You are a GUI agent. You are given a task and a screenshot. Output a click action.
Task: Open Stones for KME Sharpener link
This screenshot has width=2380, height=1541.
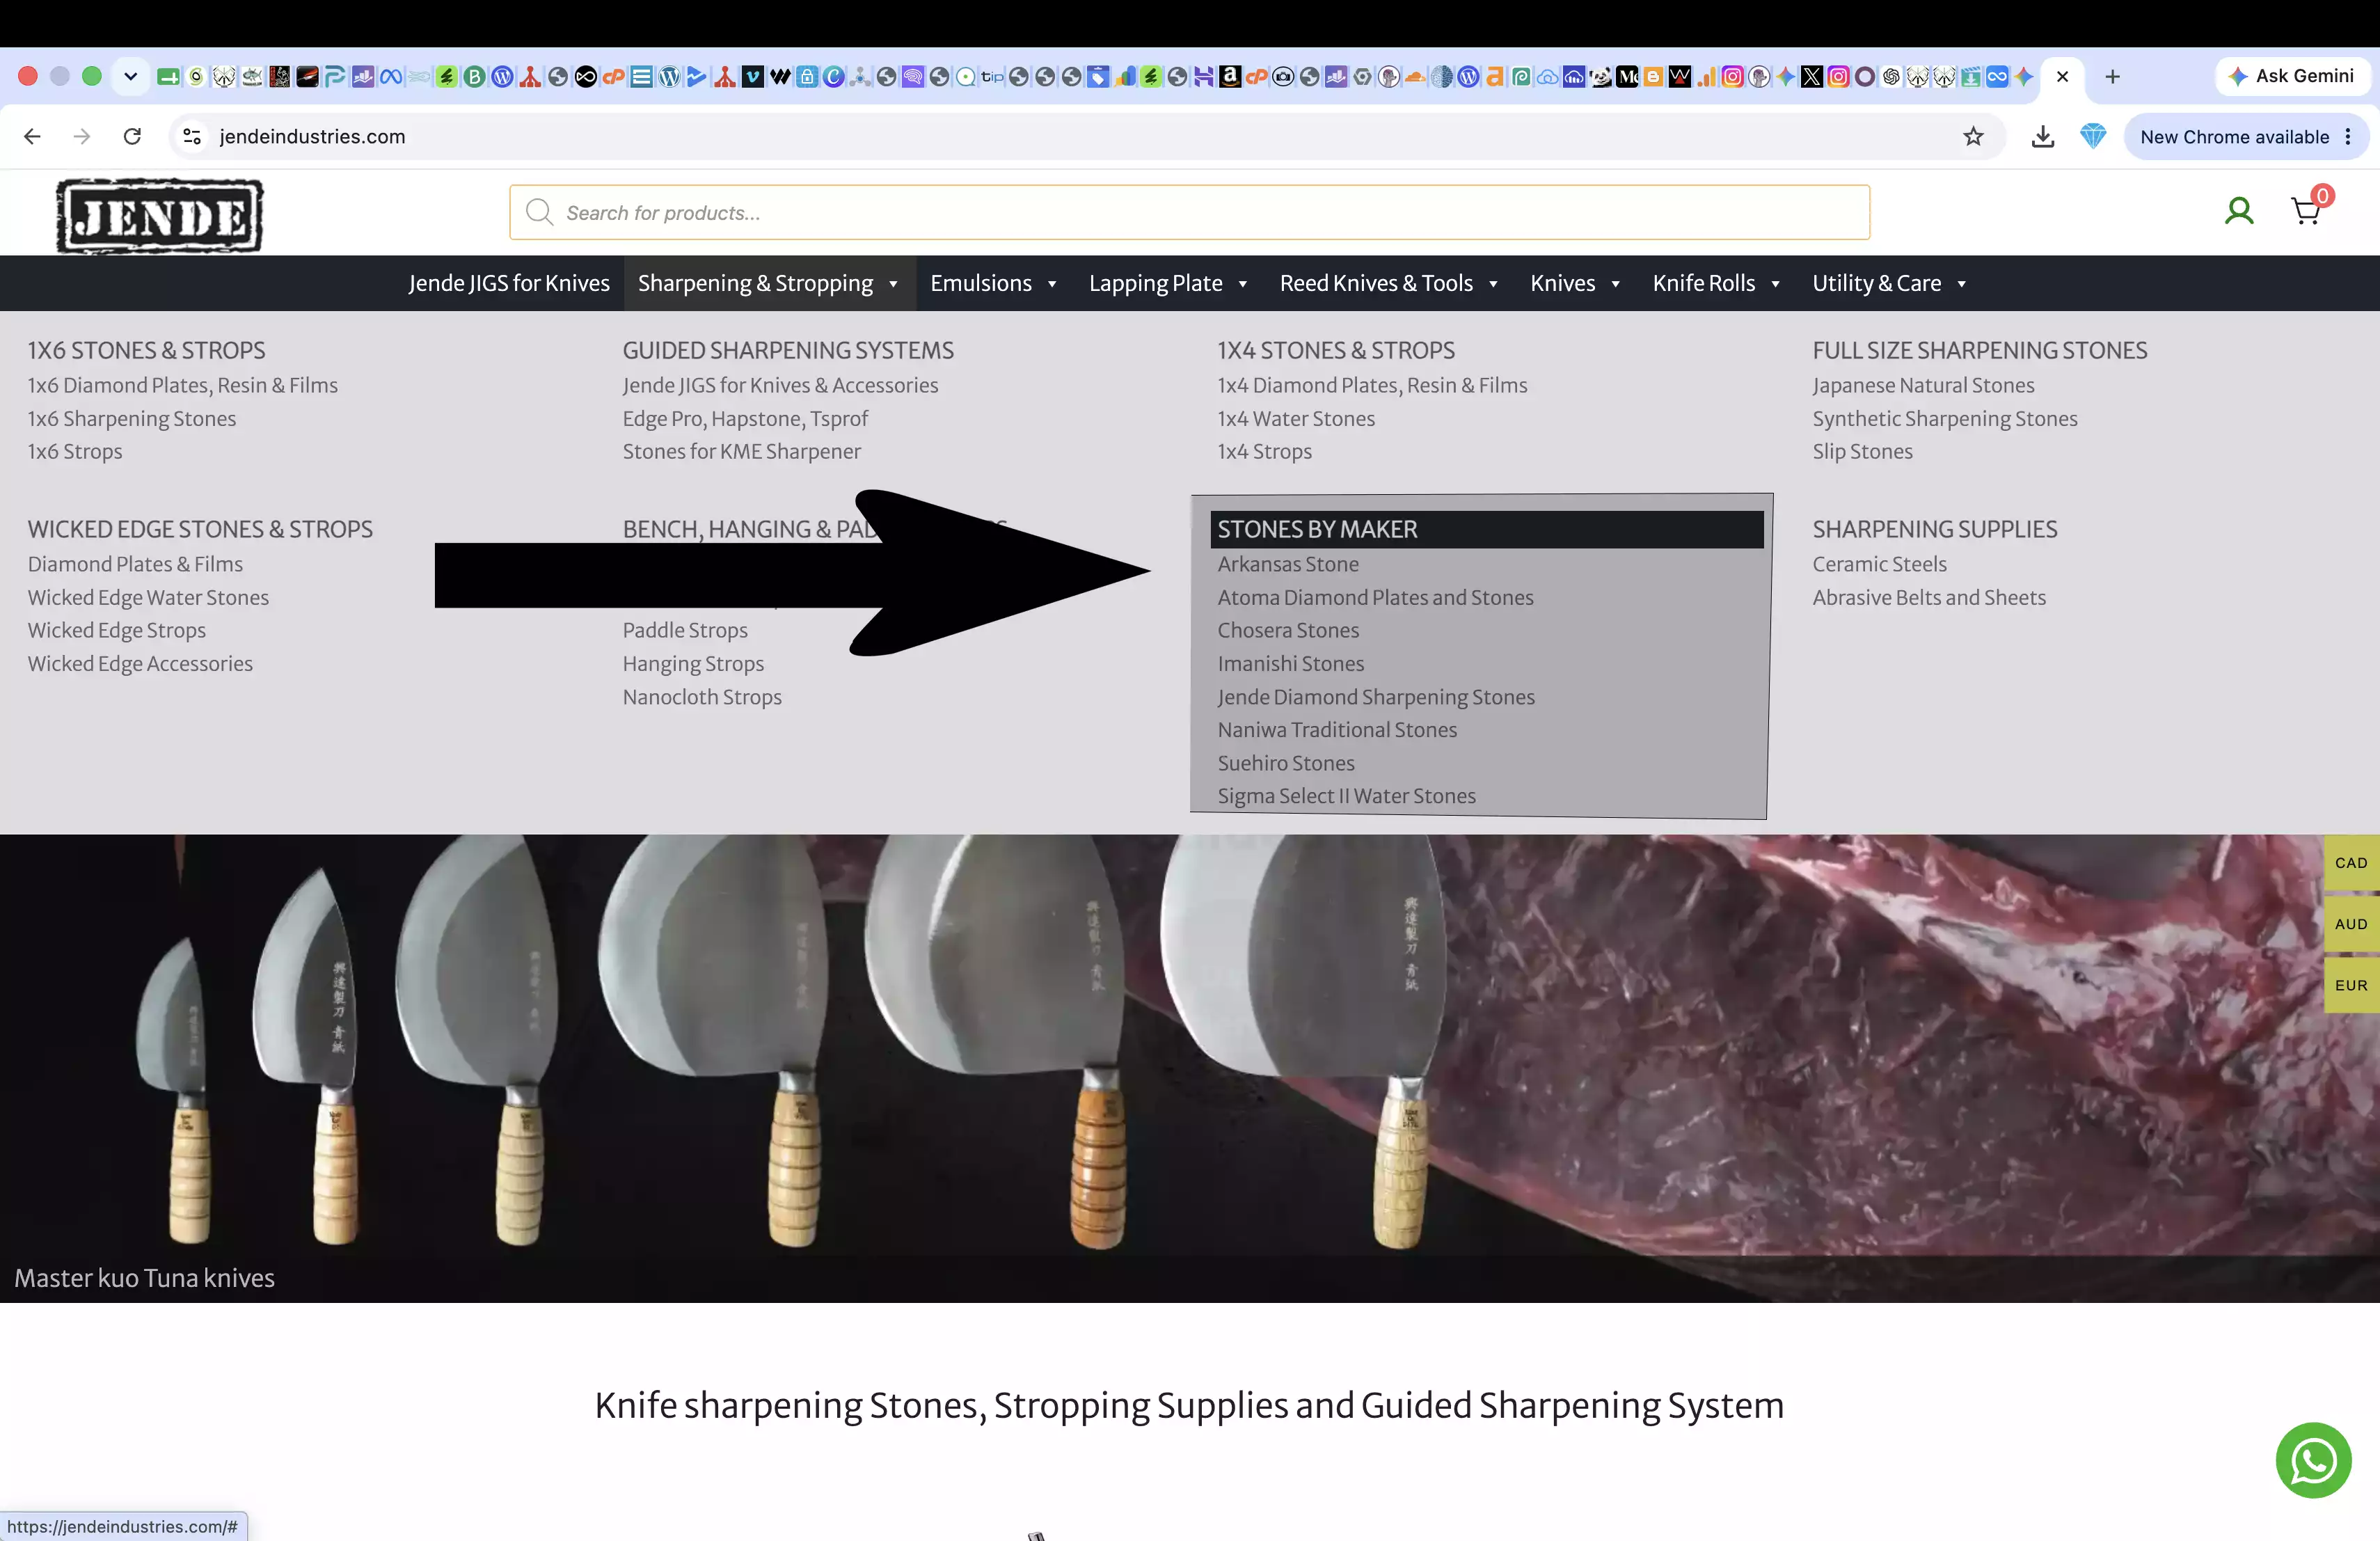click(741, 451)
